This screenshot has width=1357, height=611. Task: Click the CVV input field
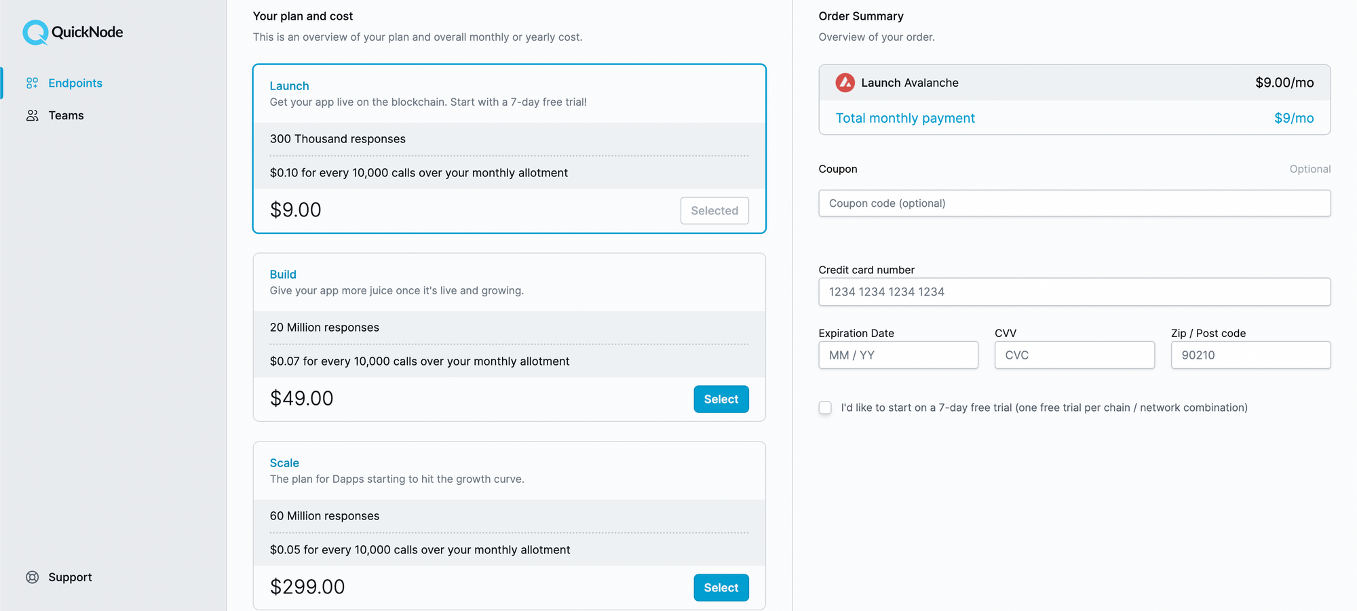[1074, 355]
